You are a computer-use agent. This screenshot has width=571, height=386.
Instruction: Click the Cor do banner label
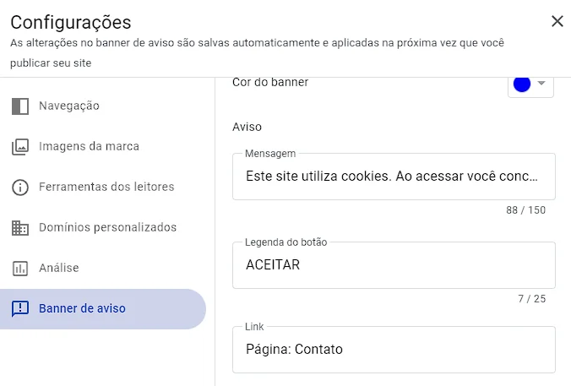tap(270, 83)
